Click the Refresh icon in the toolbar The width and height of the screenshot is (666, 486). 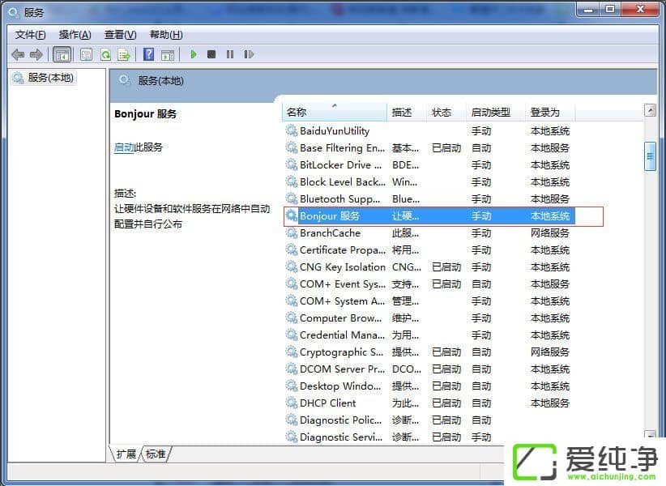105,54
